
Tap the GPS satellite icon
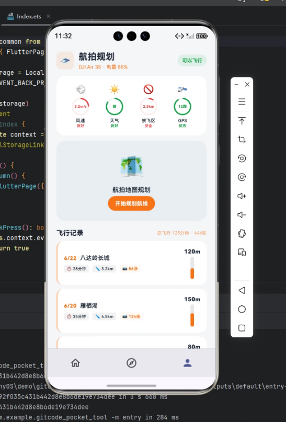coord(182,89)
